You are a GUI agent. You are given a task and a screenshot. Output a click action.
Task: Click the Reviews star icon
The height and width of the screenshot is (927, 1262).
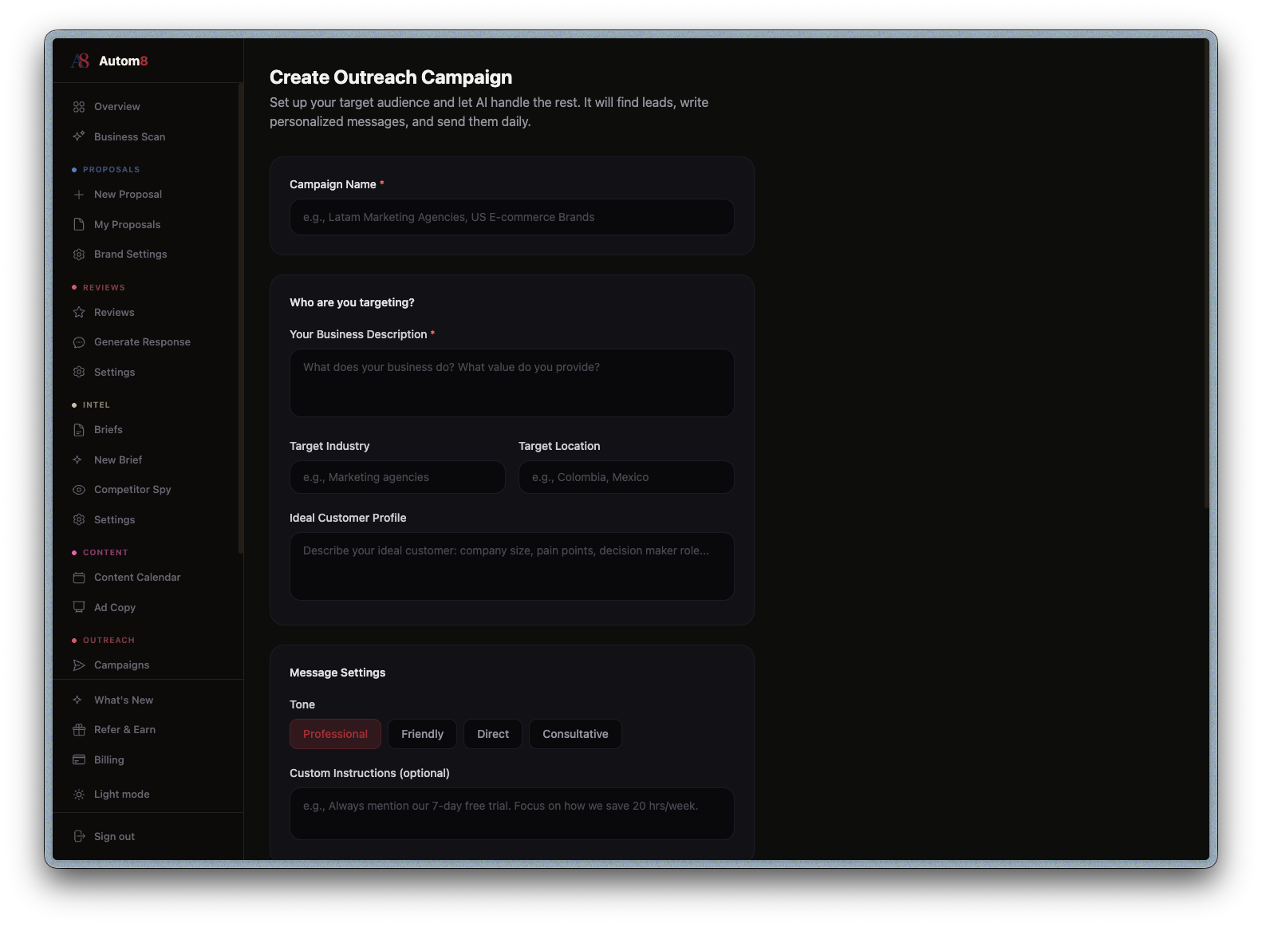(x=79, y=313)
